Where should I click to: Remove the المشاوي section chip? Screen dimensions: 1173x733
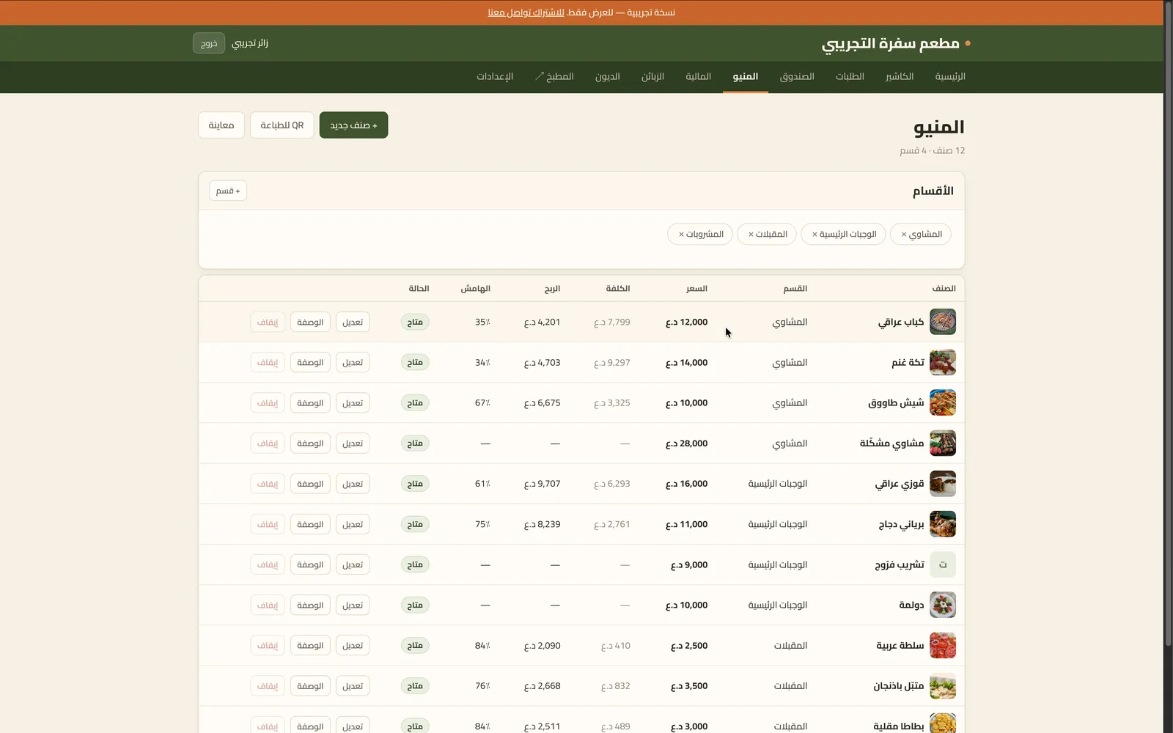[x=904, y=235]
